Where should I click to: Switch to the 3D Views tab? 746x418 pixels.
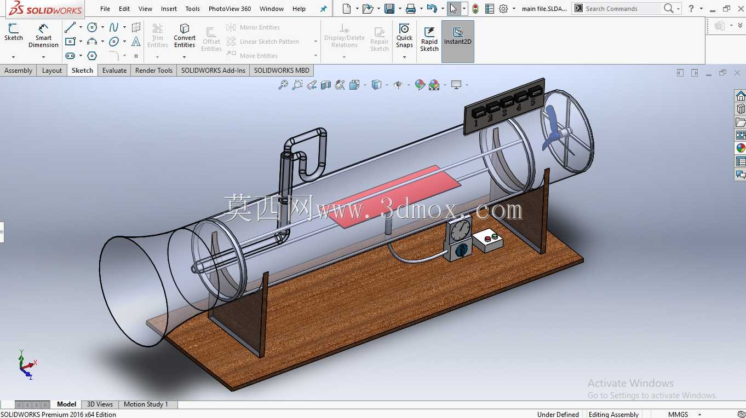click(x=100, y=404)
